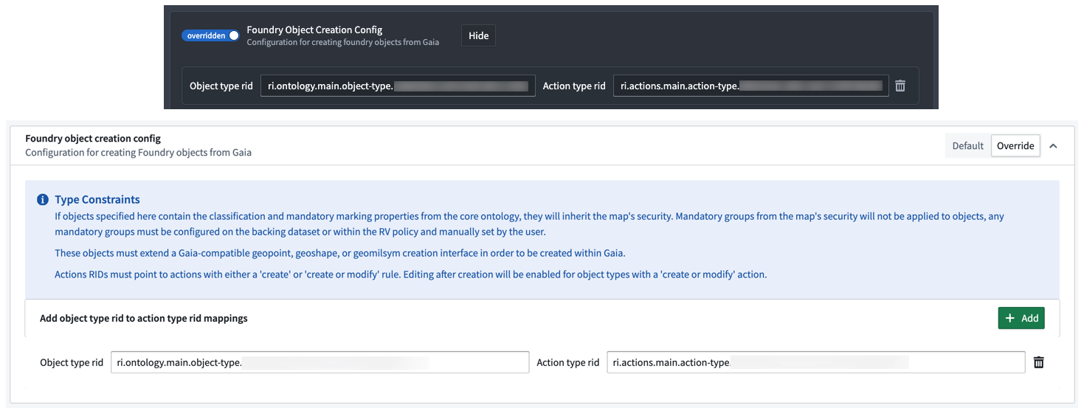Screen dimensions: 1084x414
Task: Edit light panel Action type rid field
Action: (816, 362)
